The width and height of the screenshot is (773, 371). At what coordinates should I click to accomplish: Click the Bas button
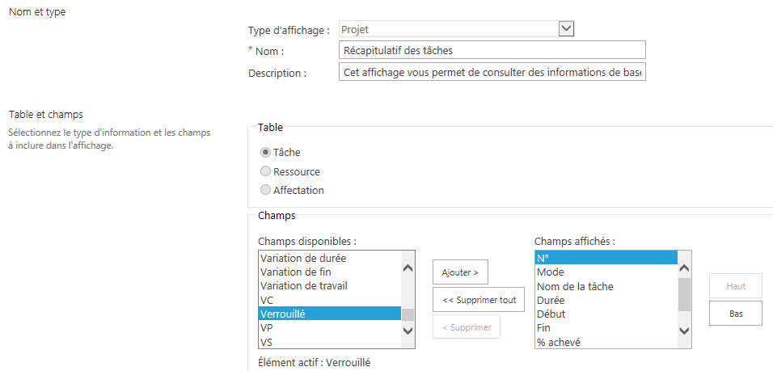tap(735, 313)
